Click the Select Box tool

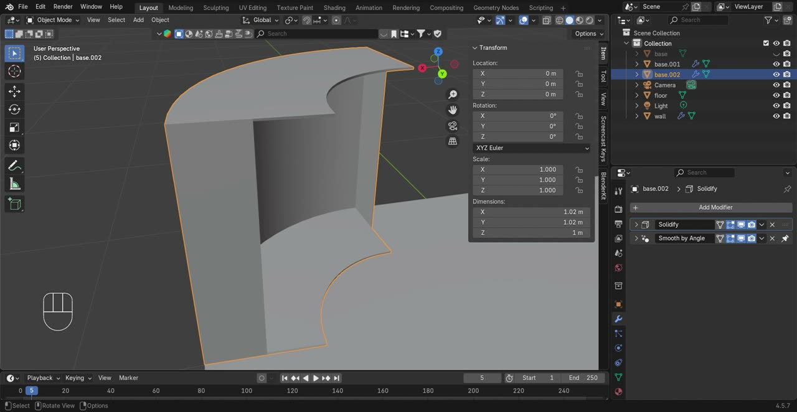tap(14, 54)
